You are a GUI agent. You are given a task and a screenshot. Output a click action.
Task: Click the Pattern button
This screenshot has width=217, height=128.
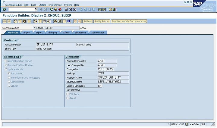(x=87, y=21)
